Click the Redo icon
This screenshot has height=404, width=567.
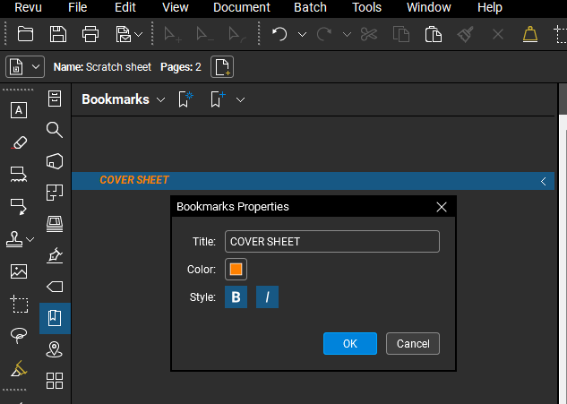click(324, 34)
